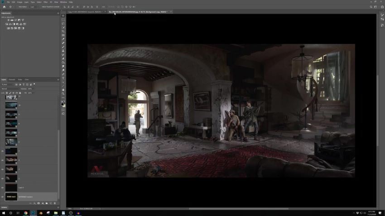Toggle visibility of layer 1
The height and width of the screenshot is (216, 385).
[x=2, y=178]
